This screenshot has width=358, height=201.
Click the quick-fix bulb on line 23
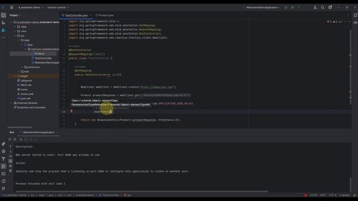(72, 112)
